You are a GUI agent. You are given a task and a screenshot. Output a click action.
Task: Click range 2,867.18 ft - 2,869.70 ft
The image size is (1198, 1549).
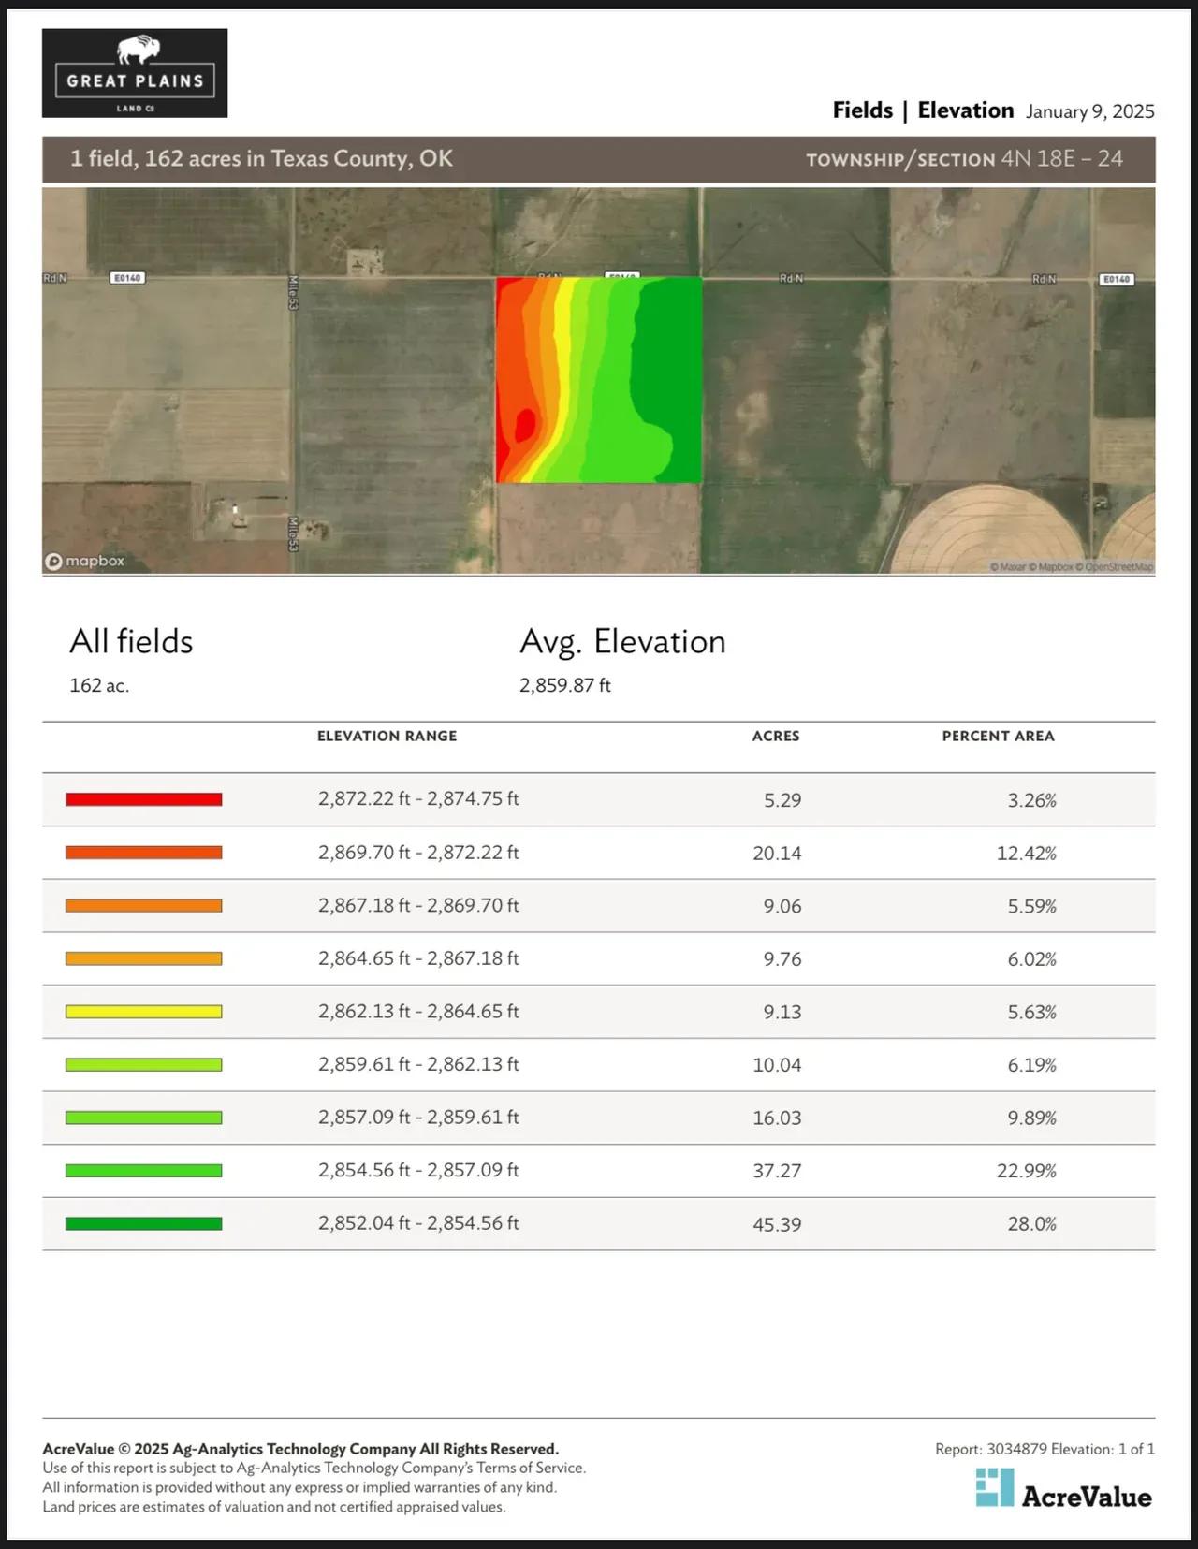click(x=418, y=905)
